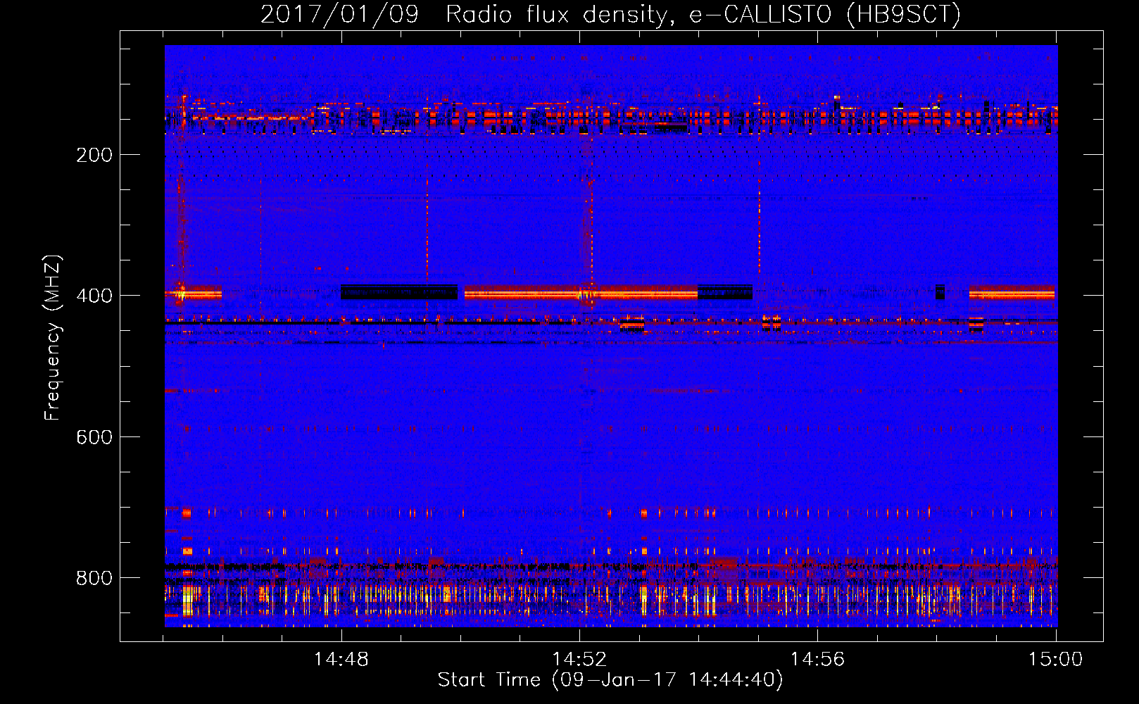This screenshot has height=704, width=1139.
Task: Click the "Start Time (09-Jan-17 14:44:40)" axis label
Action: point(610,680)
